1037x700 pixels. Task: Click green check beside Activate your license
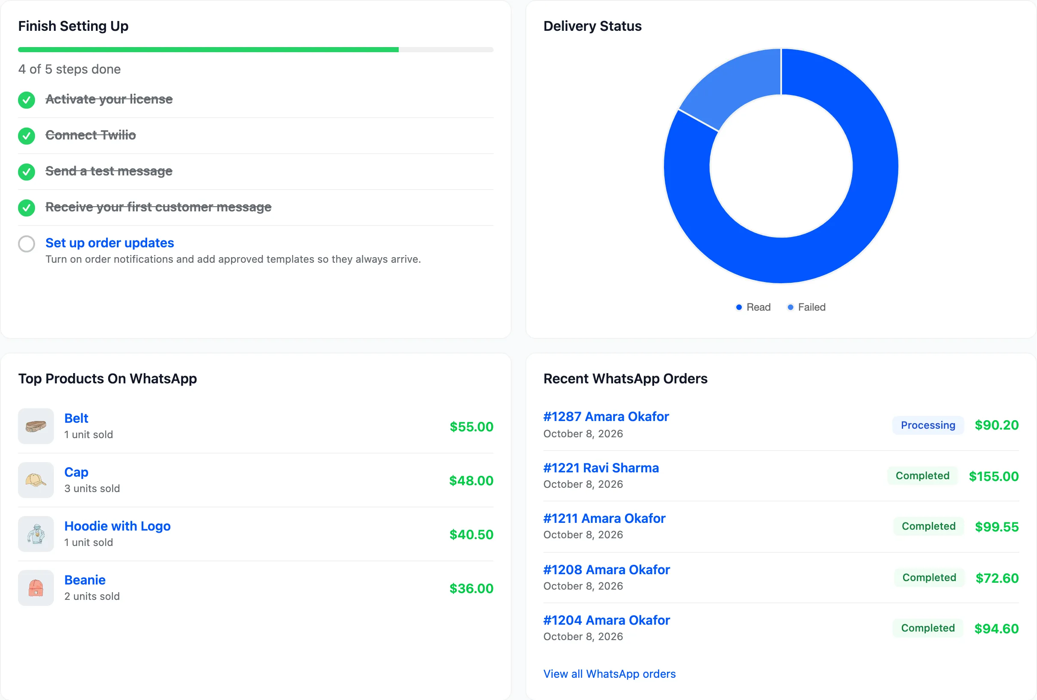(27, 100)
